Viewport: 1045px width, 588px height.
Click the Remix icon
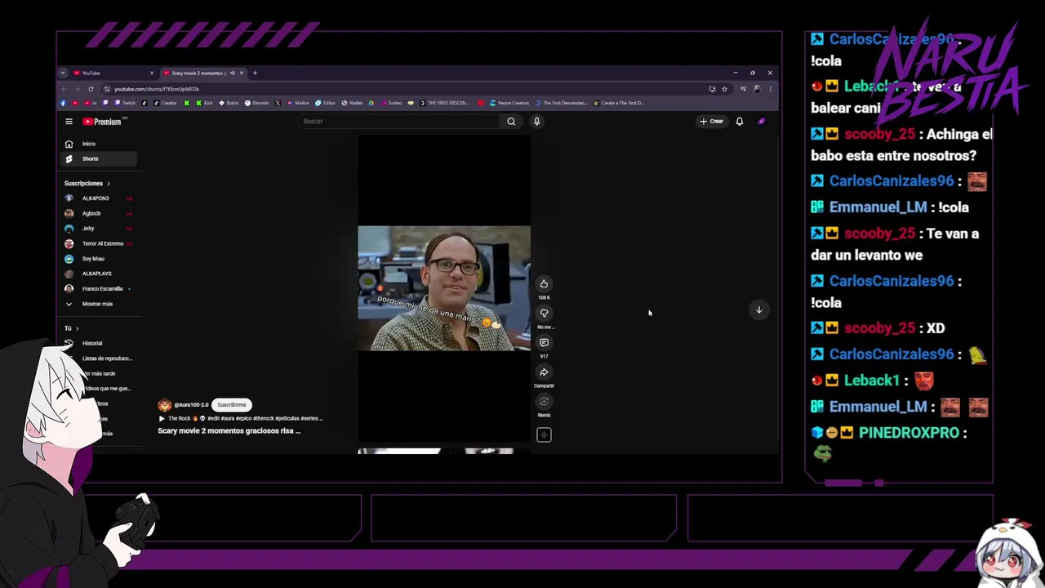tap(544, 401)
